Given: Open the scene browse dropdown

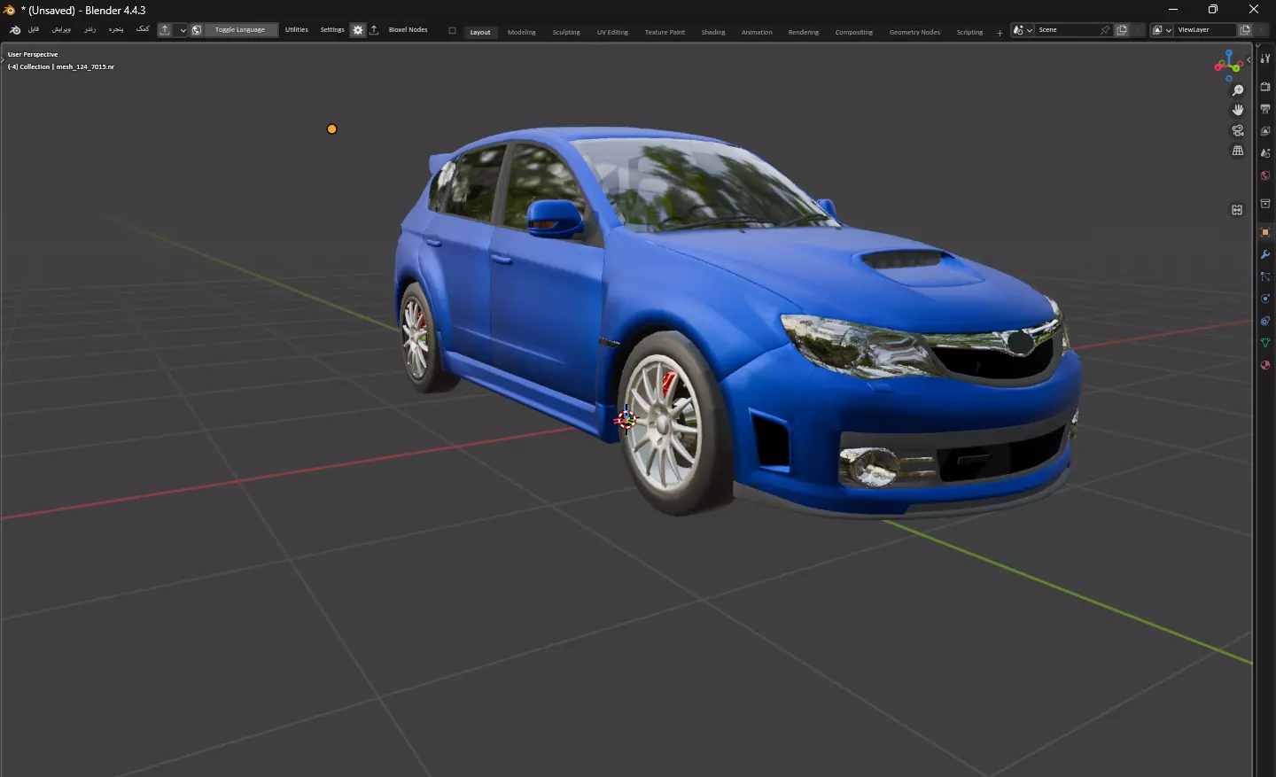Looking at the screenshot, I should pos(1023,30).
